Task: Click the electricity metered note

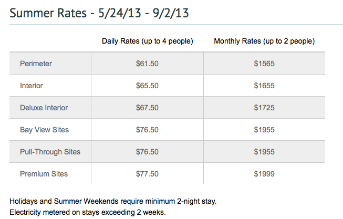Action: [x=88, y=213]
